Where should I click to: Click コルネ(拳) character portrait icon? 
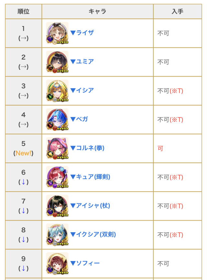click(57, 148)
